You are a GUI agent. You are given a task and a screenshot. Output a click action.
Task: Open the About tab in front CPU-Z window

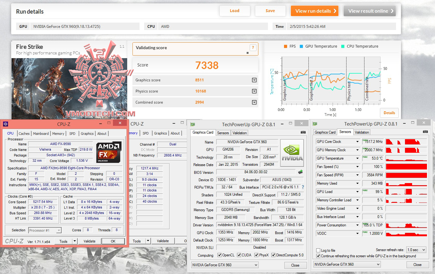click(102, 134)
